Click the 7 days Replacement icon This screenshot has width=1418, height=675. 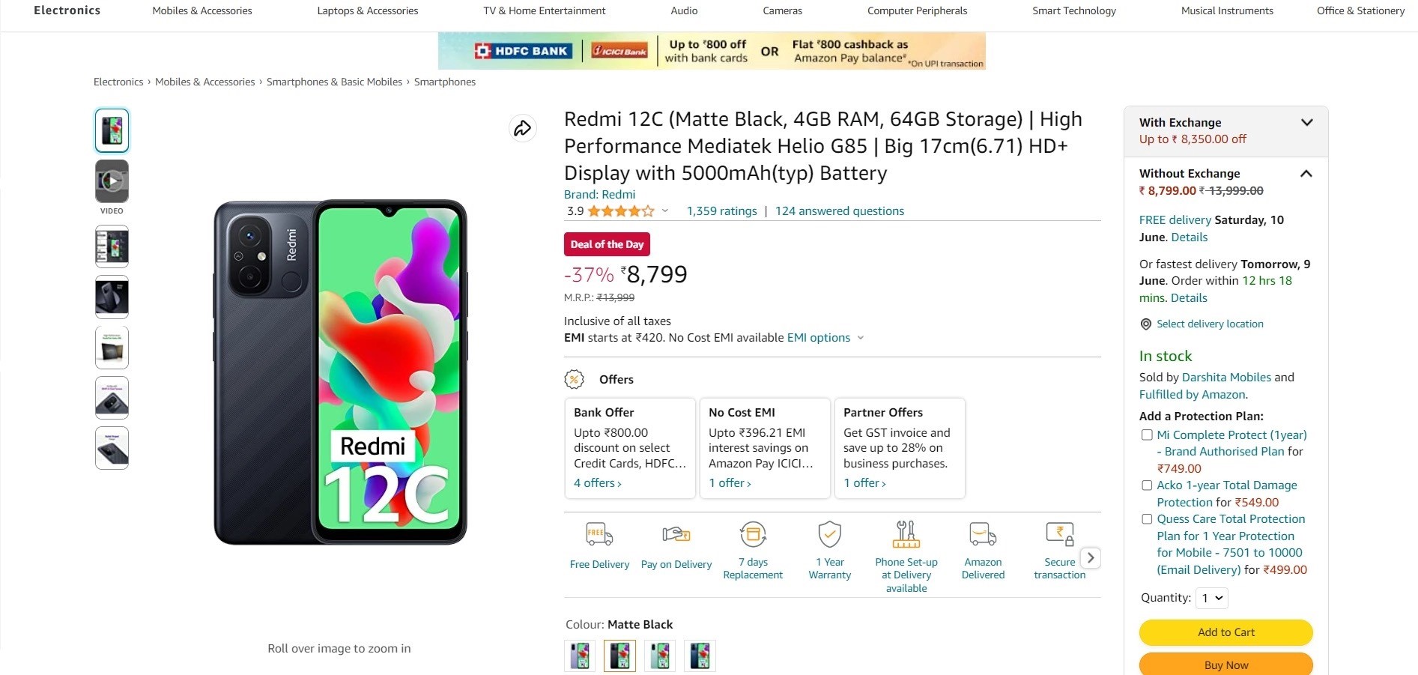[753, 535]
